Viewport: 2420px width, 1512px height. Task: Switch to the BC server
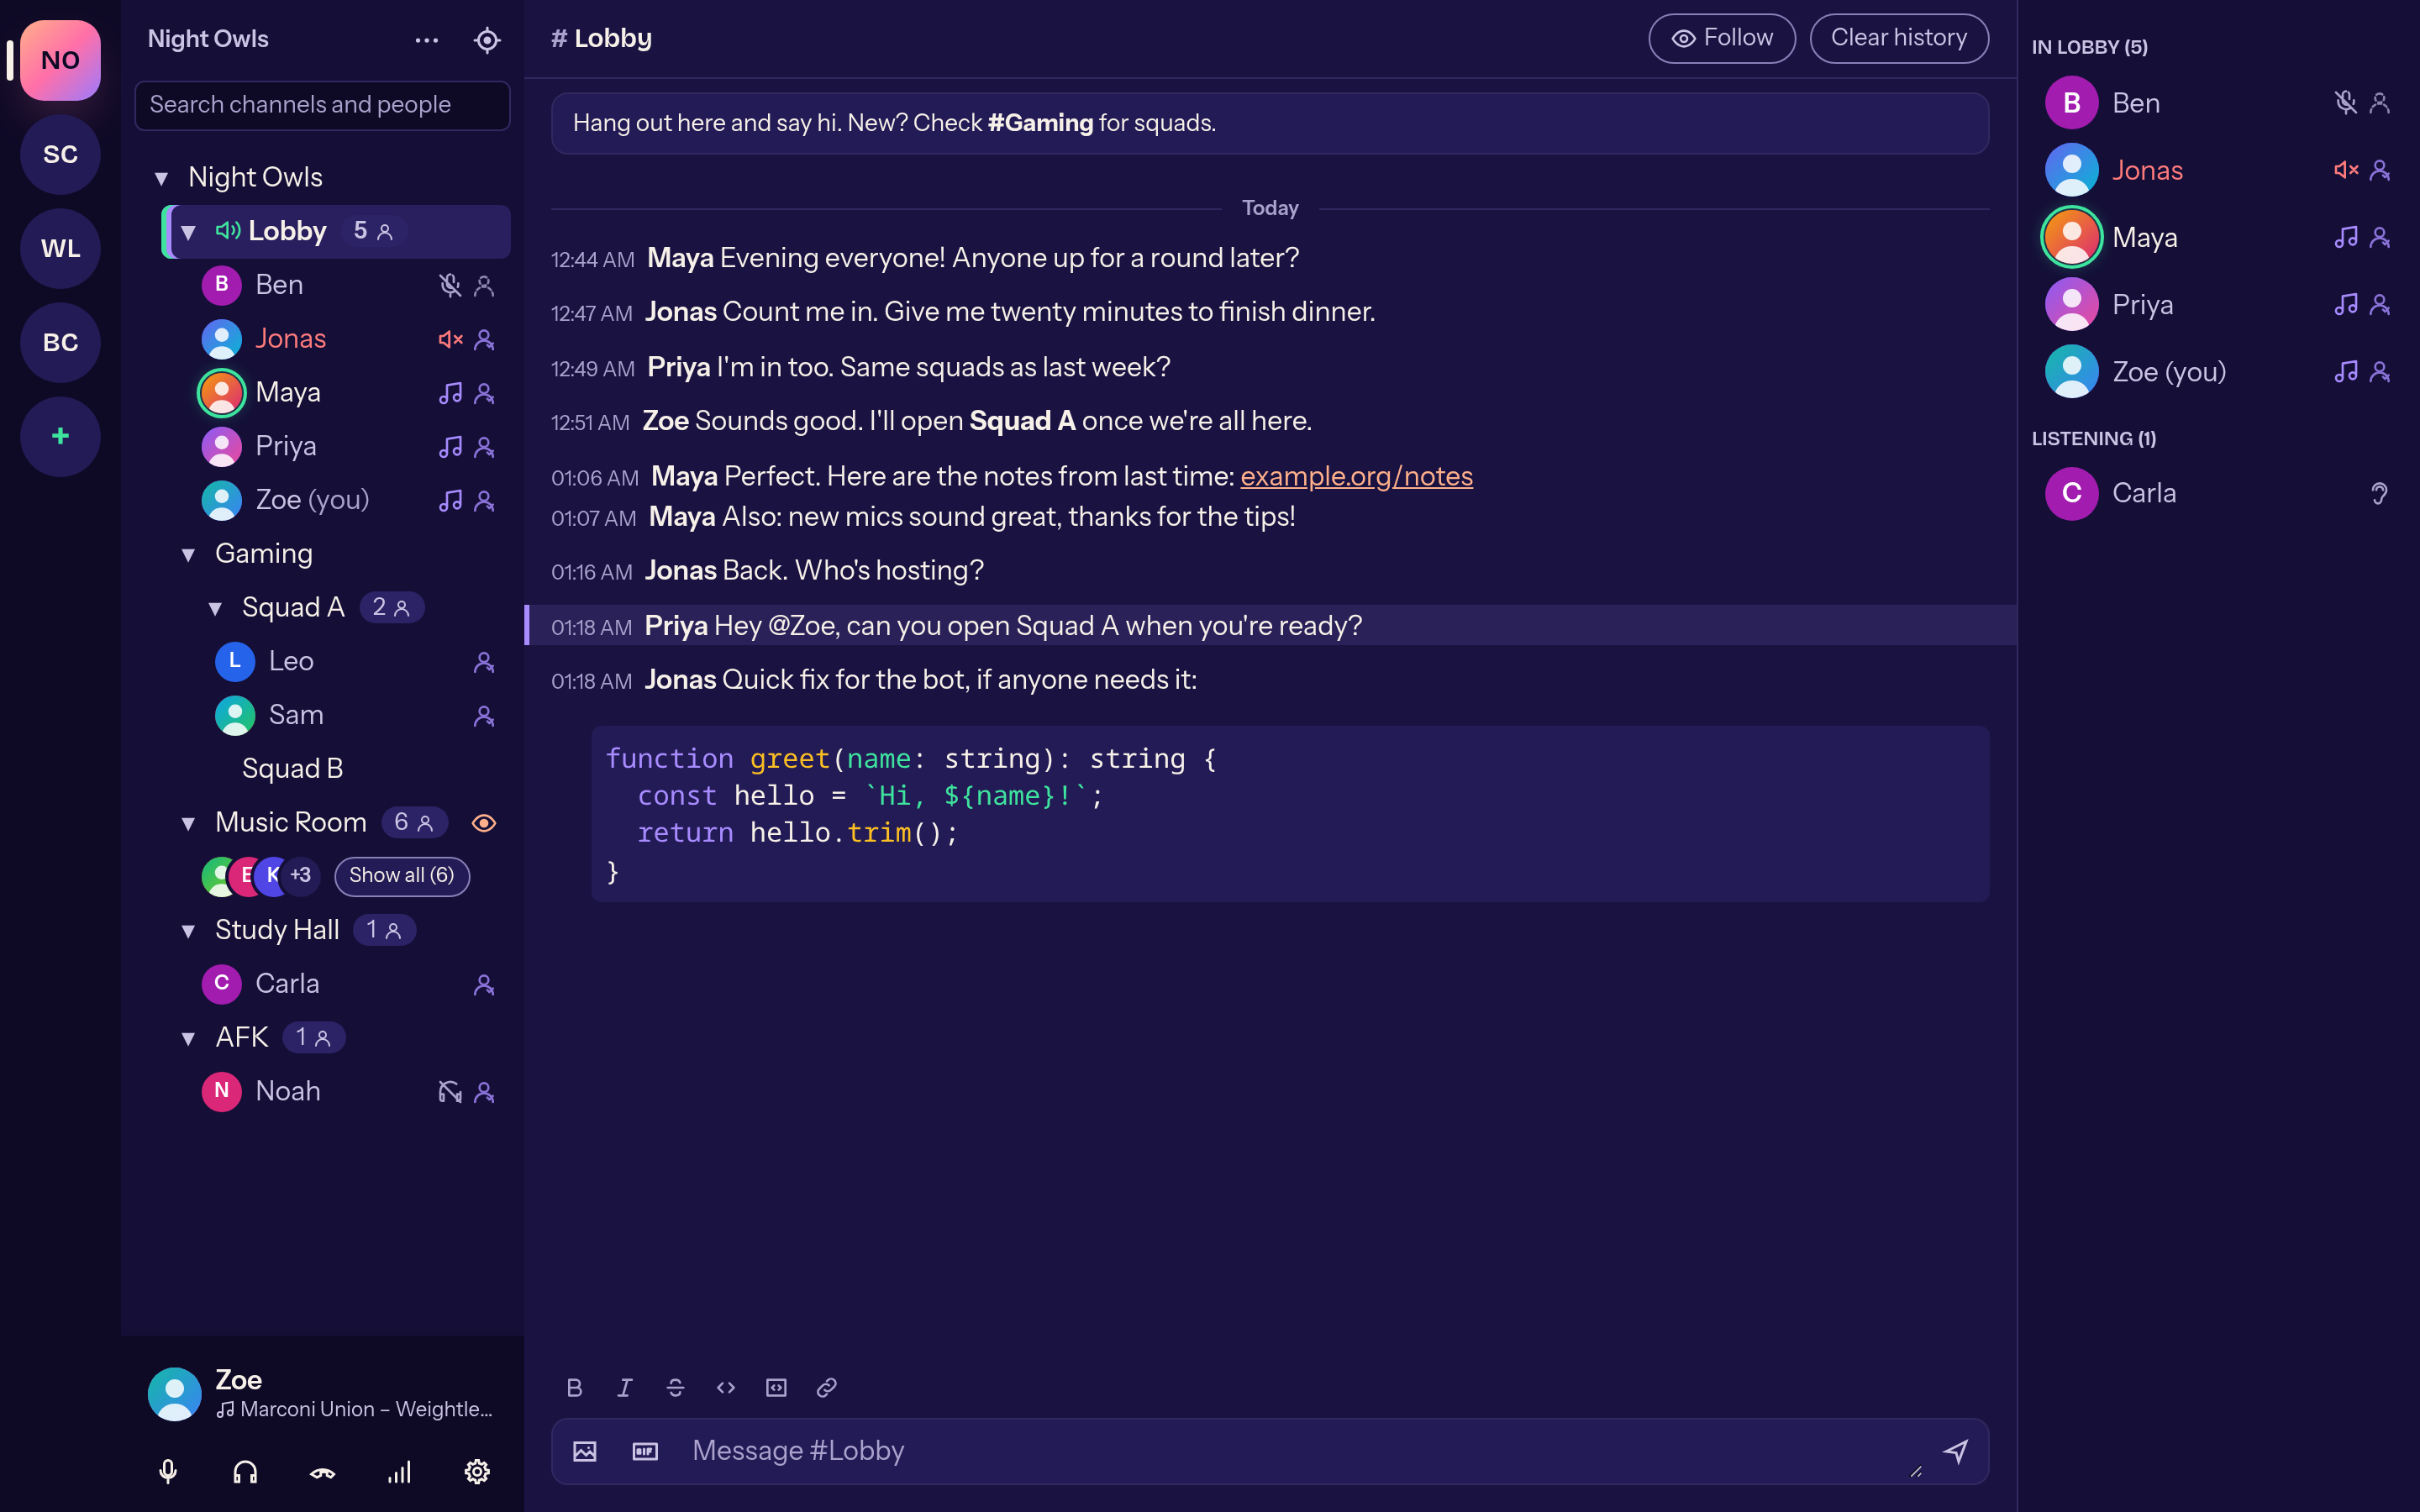[60, 343]
